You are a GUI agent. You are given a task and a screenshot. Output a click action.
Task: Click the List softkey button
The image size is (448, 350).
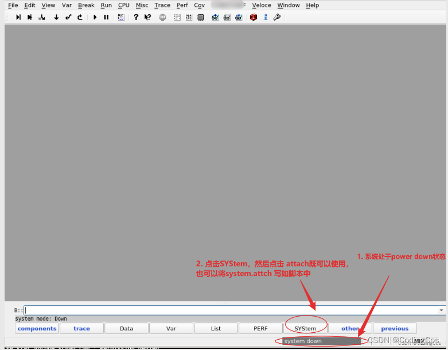(x=216, y=328)
